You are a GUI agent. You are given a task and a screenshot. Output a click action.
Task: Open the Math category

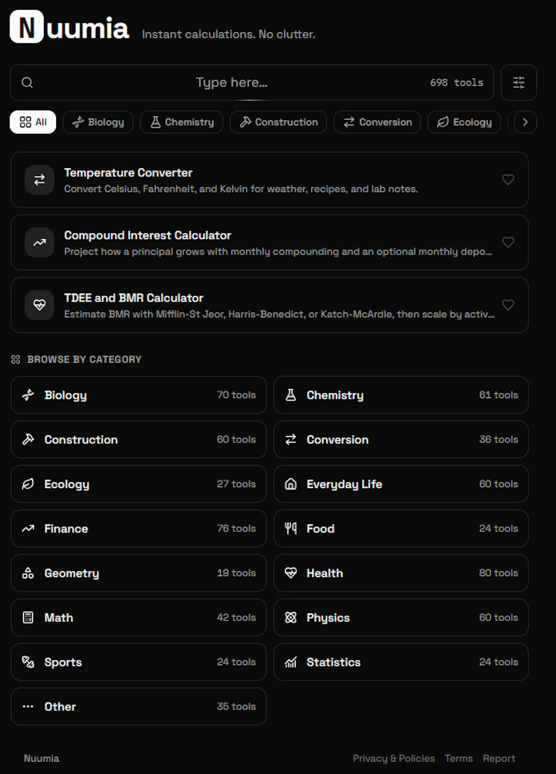139,618
